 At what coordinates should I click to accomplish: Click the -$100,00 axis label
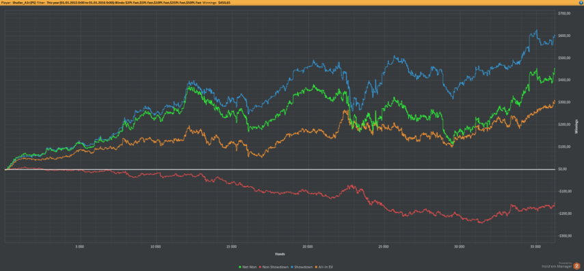tap(564, 191)
